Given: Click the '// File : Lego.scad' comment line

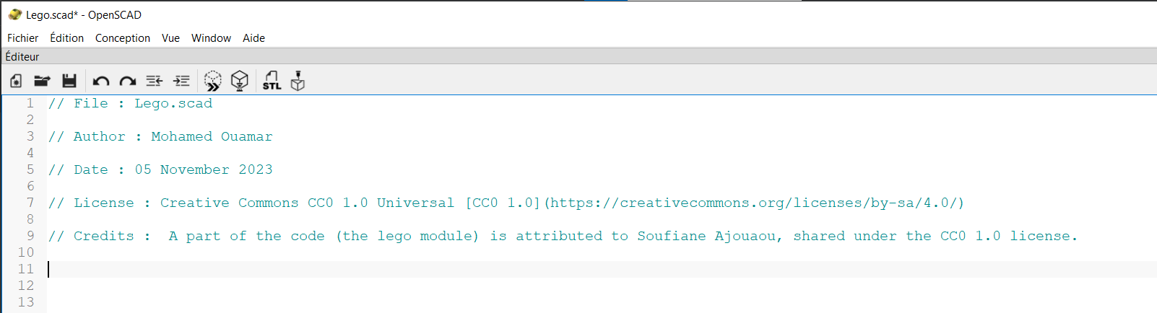Looking at the screenshot, I should coord(130,103).
